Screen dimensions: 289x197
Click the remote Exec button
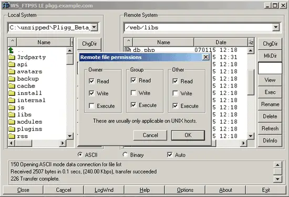click(x=270, y=92)
